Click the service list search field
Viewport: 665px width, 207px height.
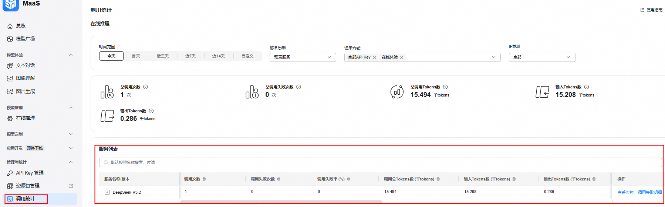pos(380,162)
